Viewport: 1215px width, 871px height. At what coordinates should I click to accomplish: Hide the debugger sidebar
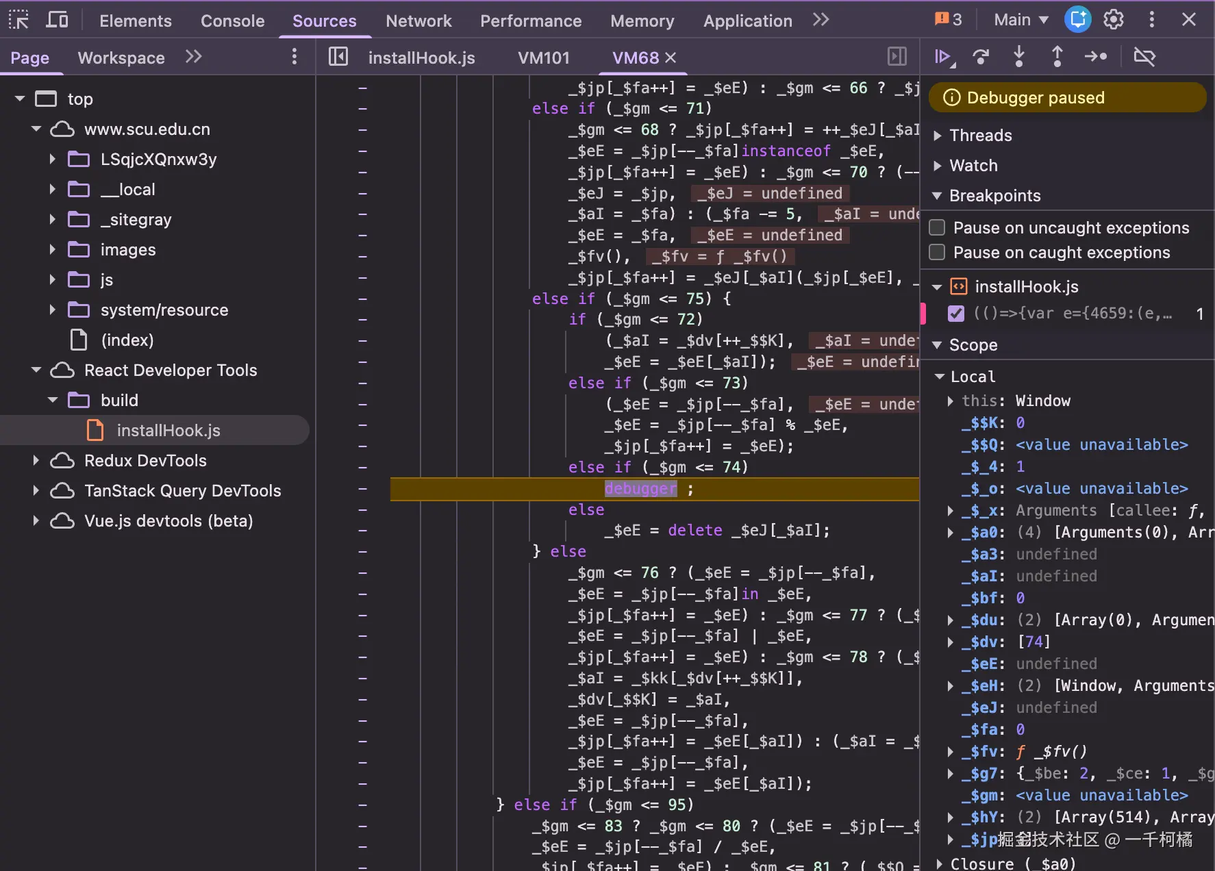tap(897, 57)
